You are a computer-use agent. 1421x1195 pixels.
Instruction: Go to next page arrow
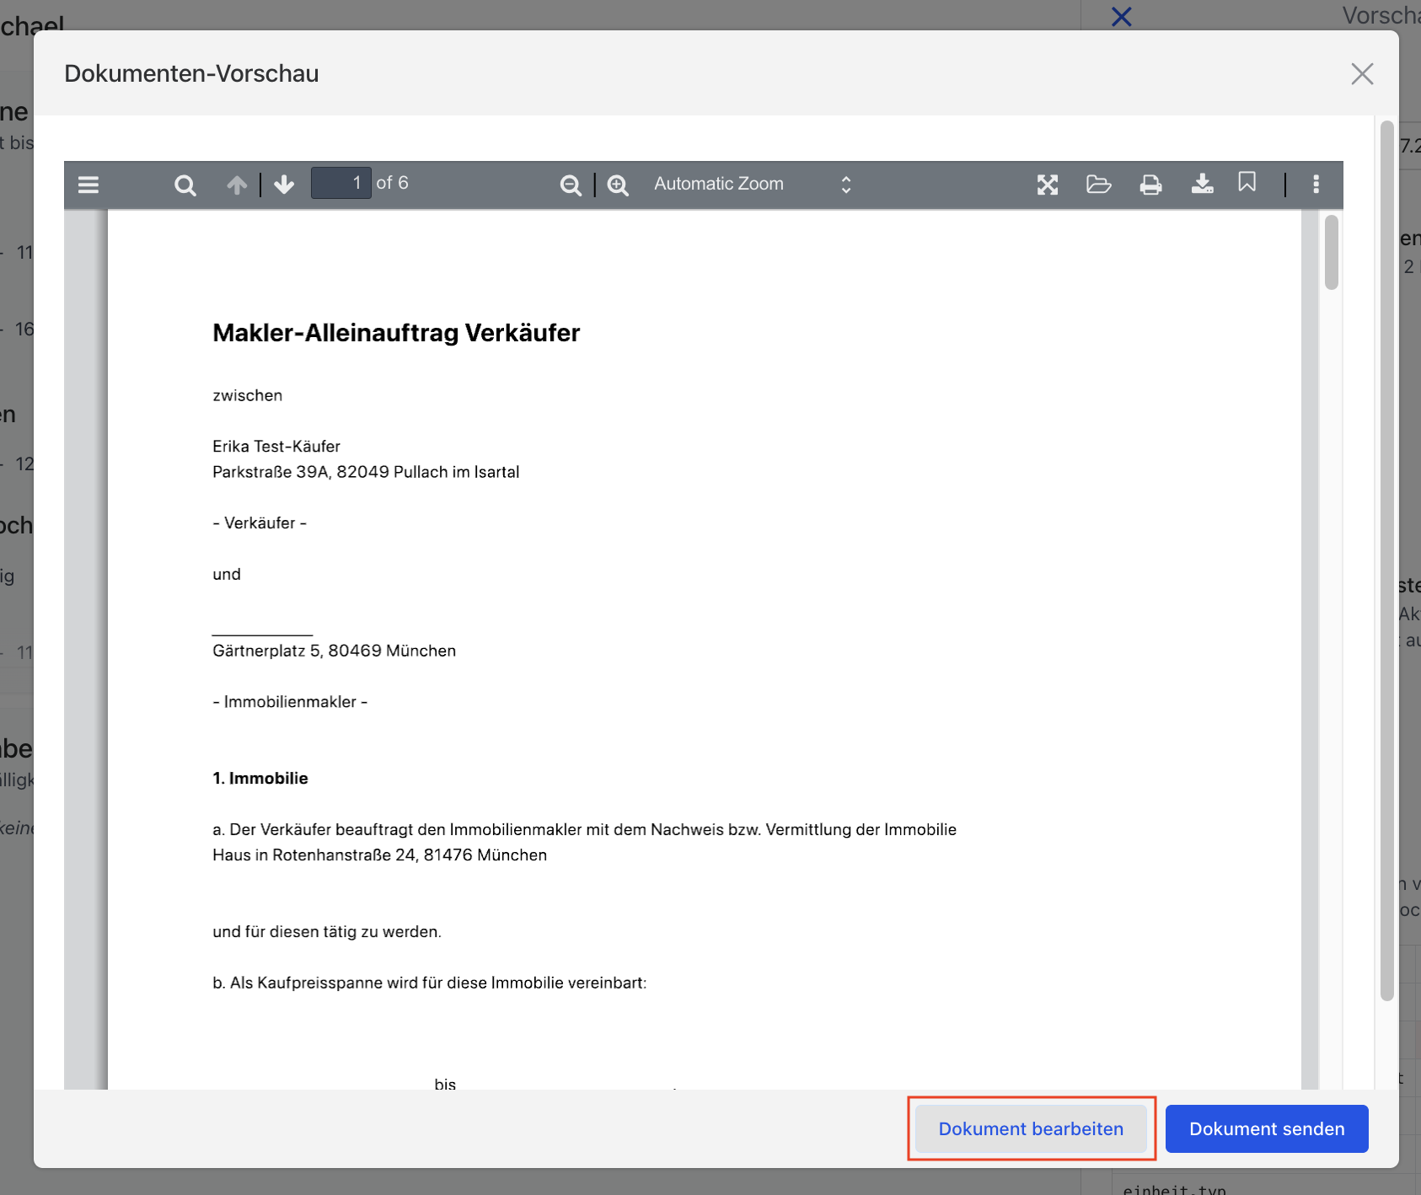(284, 185)
